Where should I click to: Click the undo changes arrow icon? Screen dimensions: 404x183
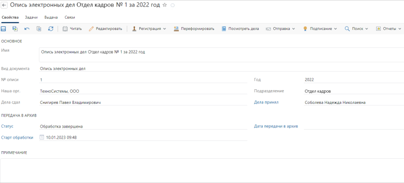click(x=27, y=29)
